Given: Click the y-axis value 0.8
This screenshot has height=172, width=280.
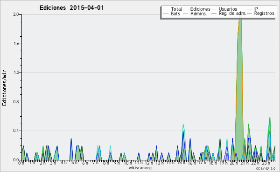Looking at the screenshot, I should (16, 102).
